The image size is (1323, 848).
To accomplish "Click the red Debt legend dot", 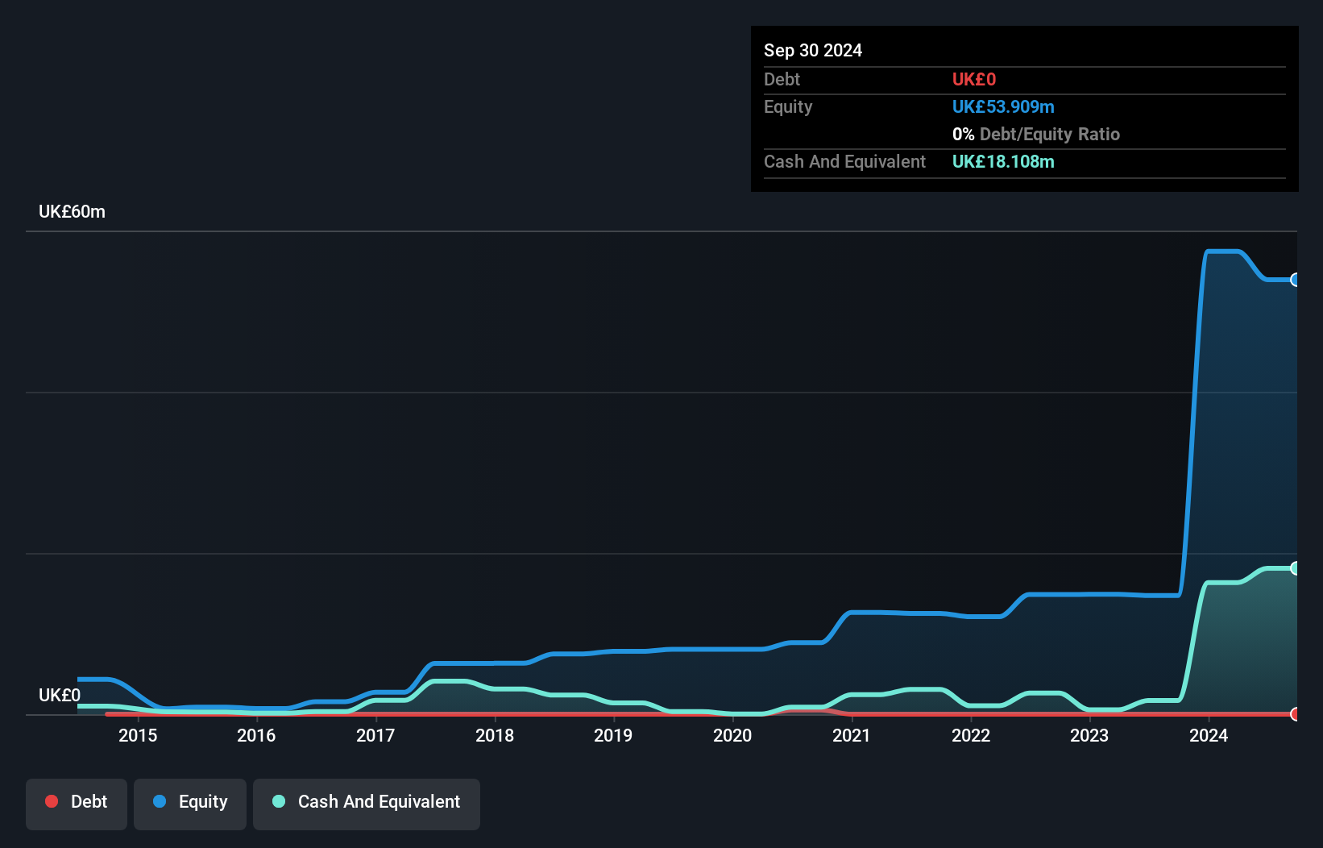I will coord(52,801).
